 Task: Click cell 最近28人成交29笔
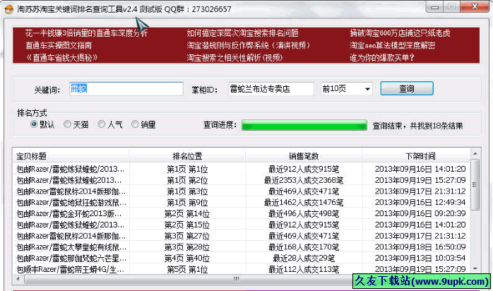tap(304, 259)
